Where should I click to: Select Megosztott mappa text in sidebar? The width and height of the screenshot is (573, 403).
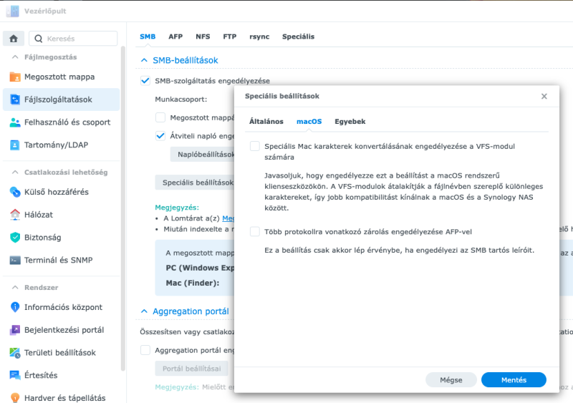click(x=59, y=77)
